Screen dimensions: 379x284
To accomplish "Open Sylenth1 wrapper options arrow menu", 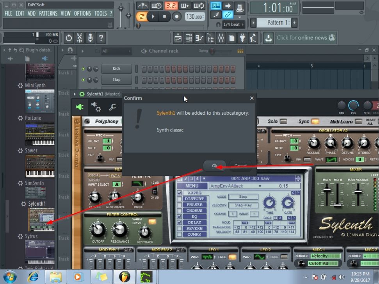I will click(75, 94).
